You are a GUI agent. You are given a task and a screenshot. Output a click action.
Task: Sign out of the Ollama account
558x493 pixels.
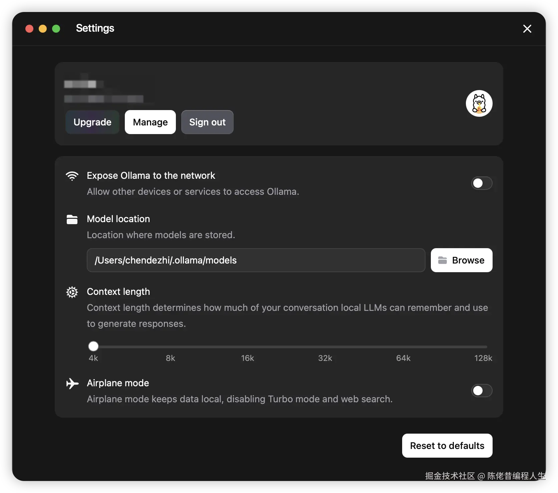point(207,122)
